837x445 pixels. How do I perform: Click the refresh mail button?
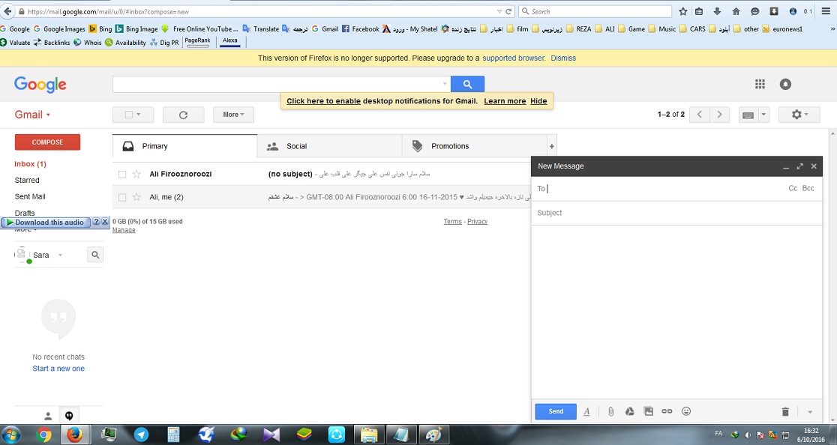(x=183, y=115)
